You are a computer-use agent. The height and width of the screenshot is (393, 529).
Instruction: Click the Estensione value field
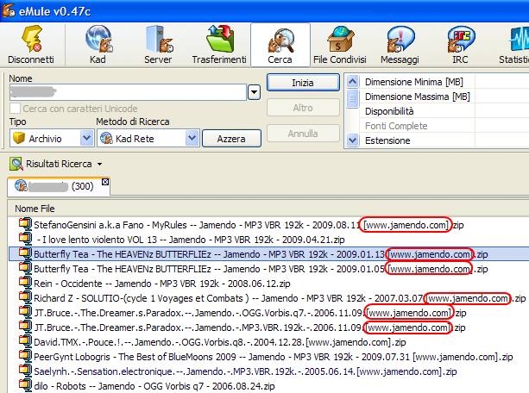coord(502,140)
